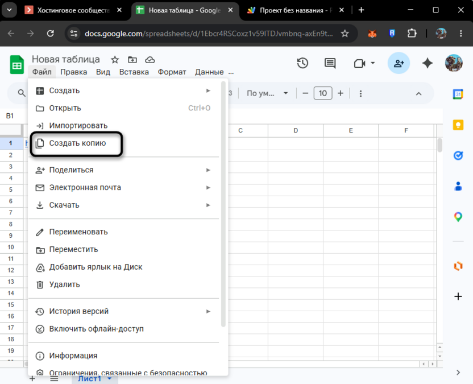Click the search magnifier in the toolbar
The image size is (473, 384).
(22, 93)
